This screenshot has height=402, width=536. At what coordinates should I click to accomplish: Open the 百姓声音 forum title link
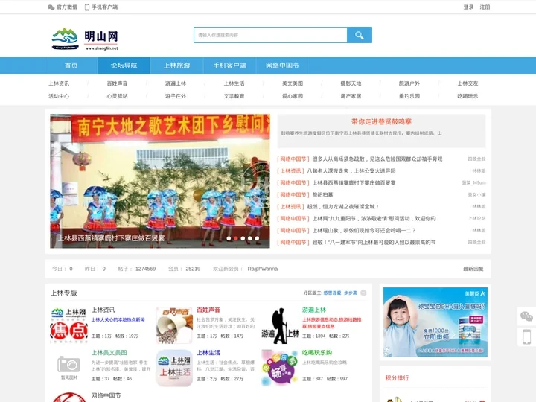point(208,310)
